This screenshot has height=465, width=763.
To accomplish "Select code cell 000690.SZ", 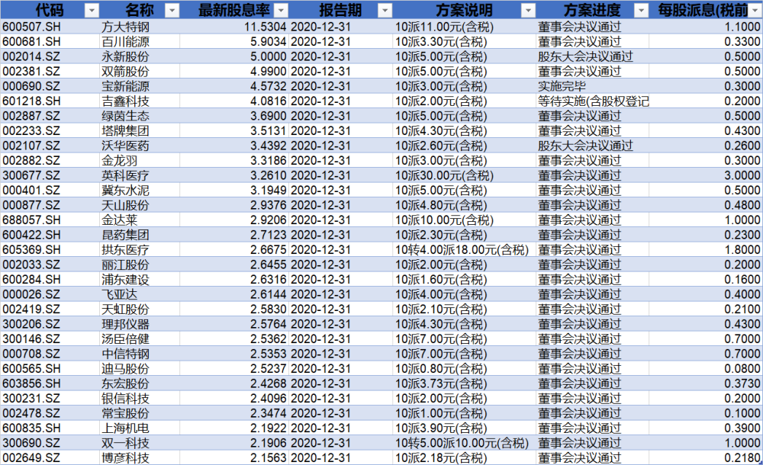I will tap(50, 86).
